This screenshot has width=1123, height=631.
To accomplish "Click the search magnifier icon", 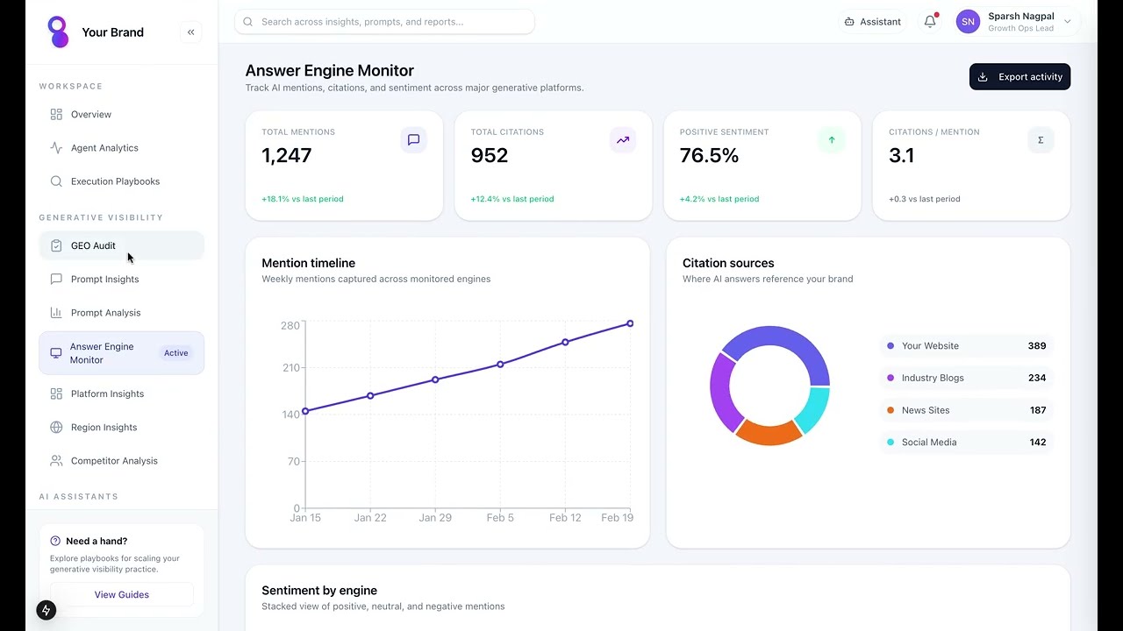I will (x=248, y=22).
